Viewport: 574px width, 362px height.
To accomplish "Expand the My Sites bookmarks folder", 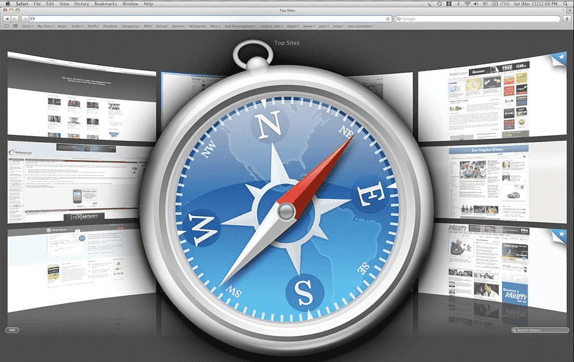I will (x=45, y=26).
